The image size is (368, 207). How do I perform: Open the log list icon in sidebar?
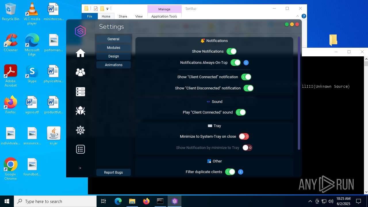click(80, 149)
